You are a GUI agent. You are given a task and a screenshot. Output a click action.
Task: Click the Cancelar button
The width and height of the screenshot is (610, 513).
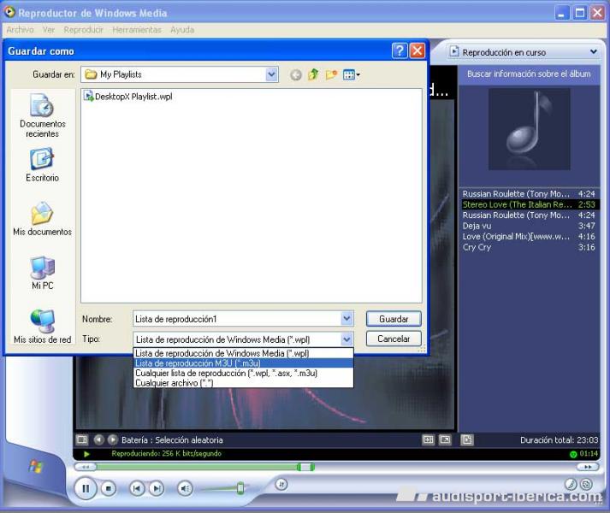(x=394, y=339)
